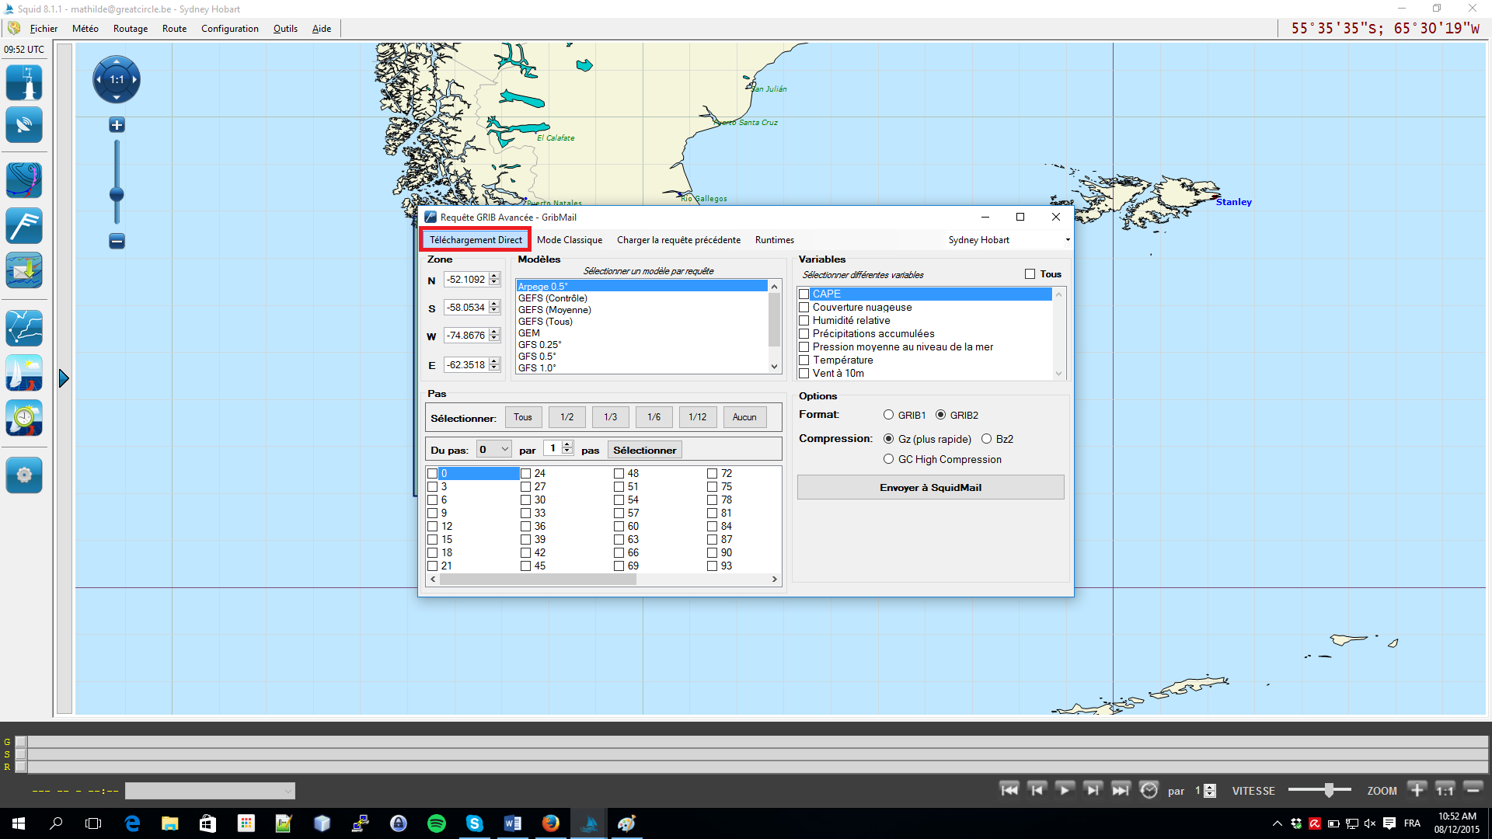This screenshot has width=1492, height=839.
Task: Click the isobar weather chart icon
Action: tap(24, 180)
